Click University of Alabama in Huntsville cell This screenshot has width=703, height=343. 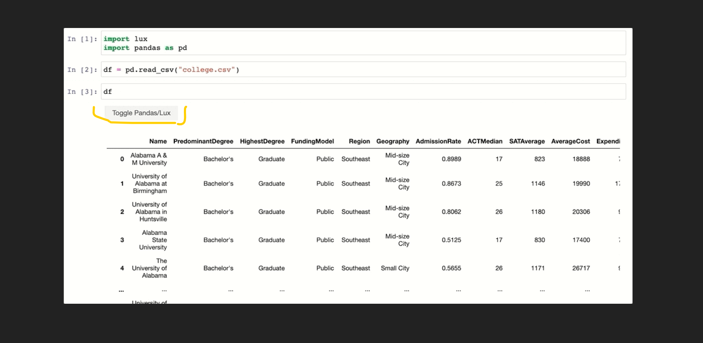[x=149, y=212]
